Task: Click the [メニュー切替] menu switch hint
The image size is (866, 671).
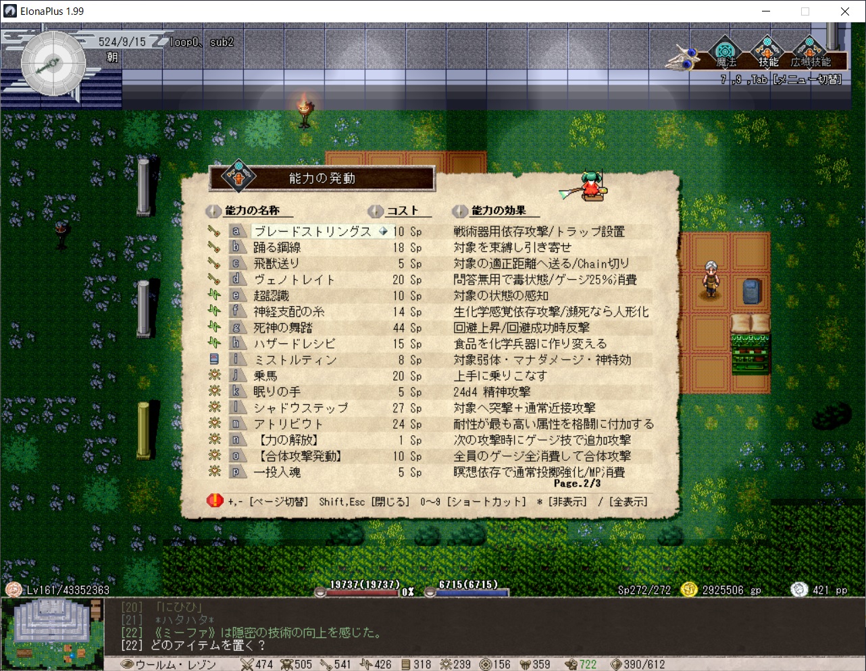Action: pos(807,80)
